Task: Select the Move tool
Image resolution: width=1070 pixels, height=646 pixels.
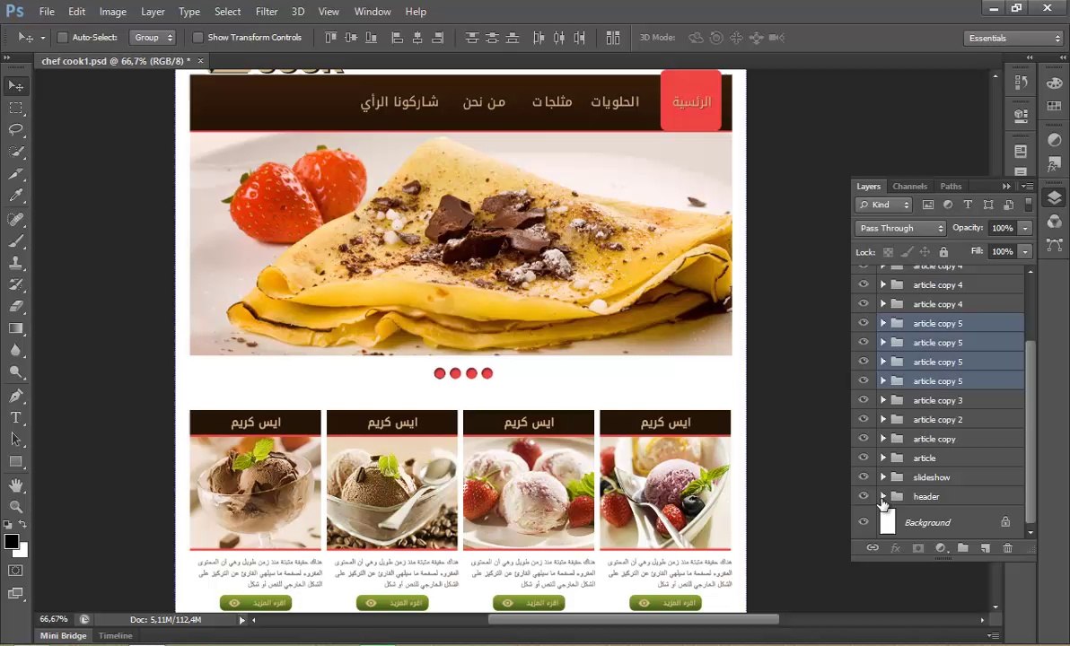Action: coord(15,86)
